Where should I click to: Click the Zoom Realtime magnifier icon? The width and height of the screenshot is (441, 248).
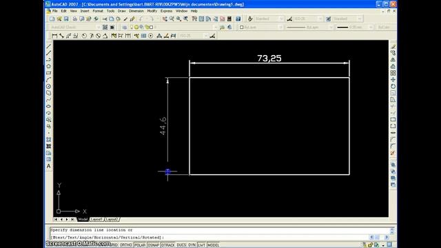click(172, 19)
